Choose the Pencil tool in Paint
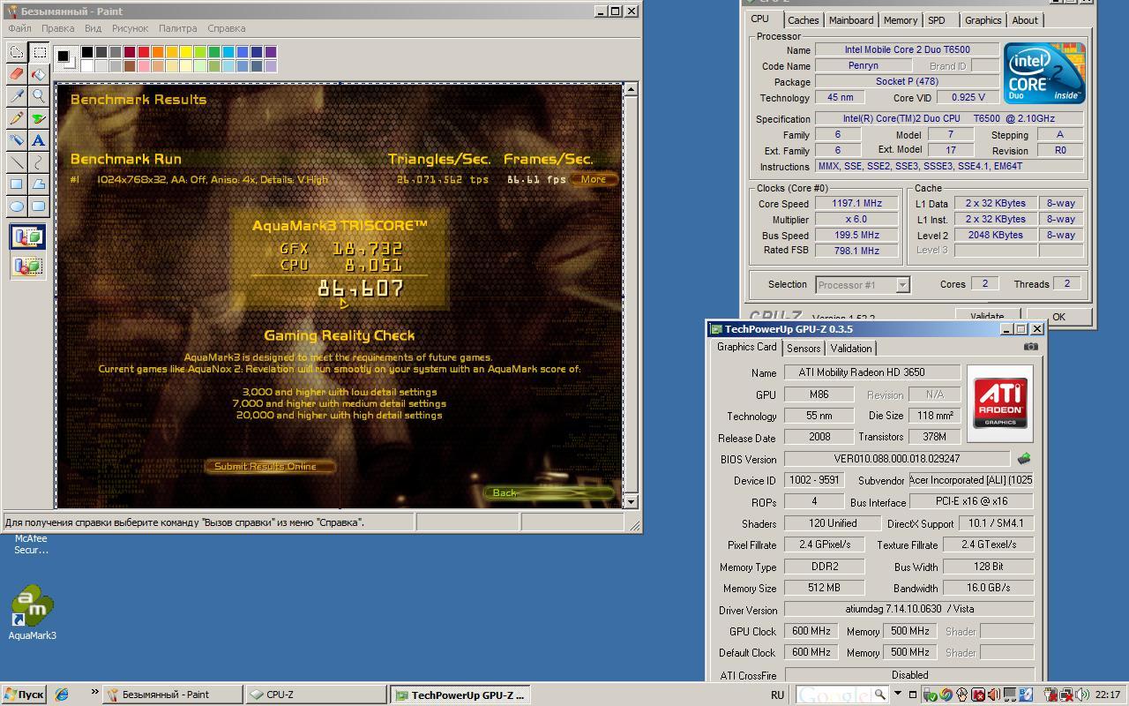This screenshot has width=1129, height=706. point(17,118)
